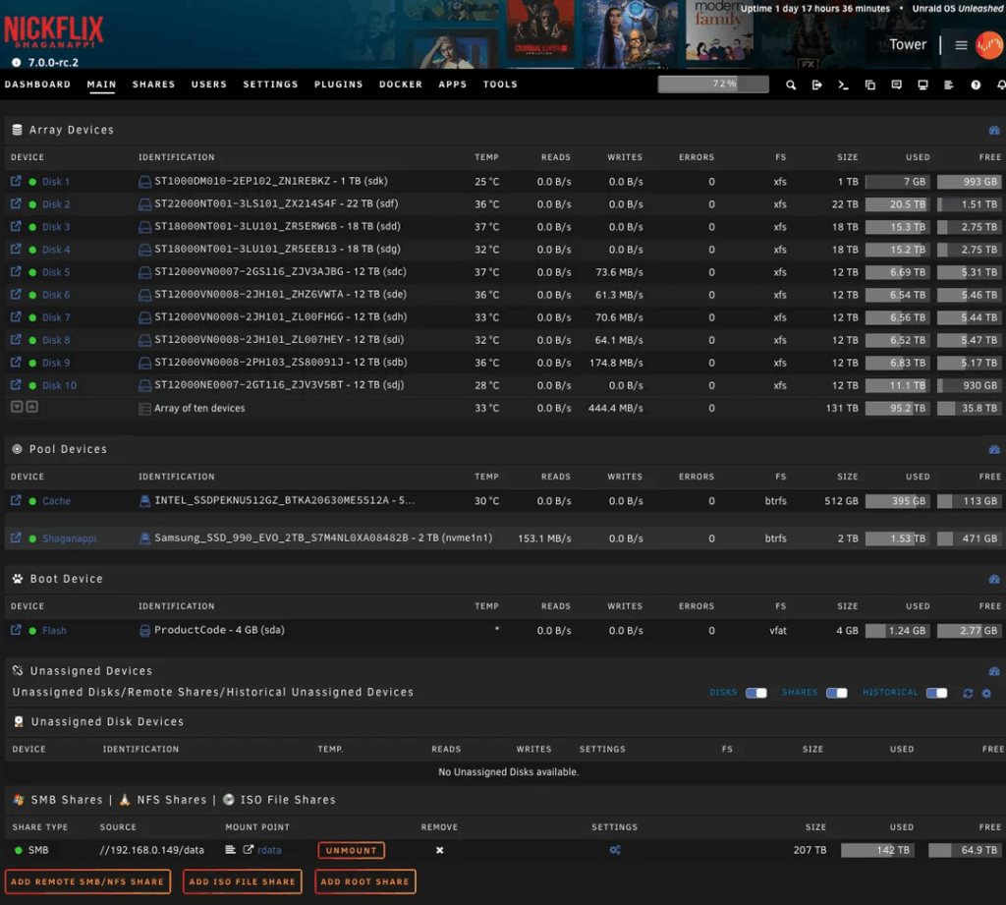Open the Shares tab
The width and height of the screenshot is (1006, 905).
click(153, 85)
